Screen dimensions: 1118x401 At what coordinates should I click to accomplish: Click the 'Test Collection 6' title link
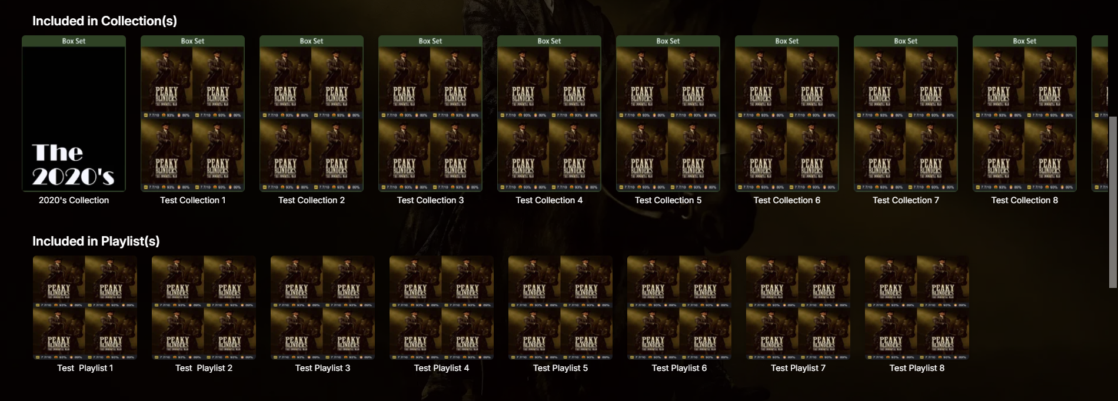[x=787, y=200]
